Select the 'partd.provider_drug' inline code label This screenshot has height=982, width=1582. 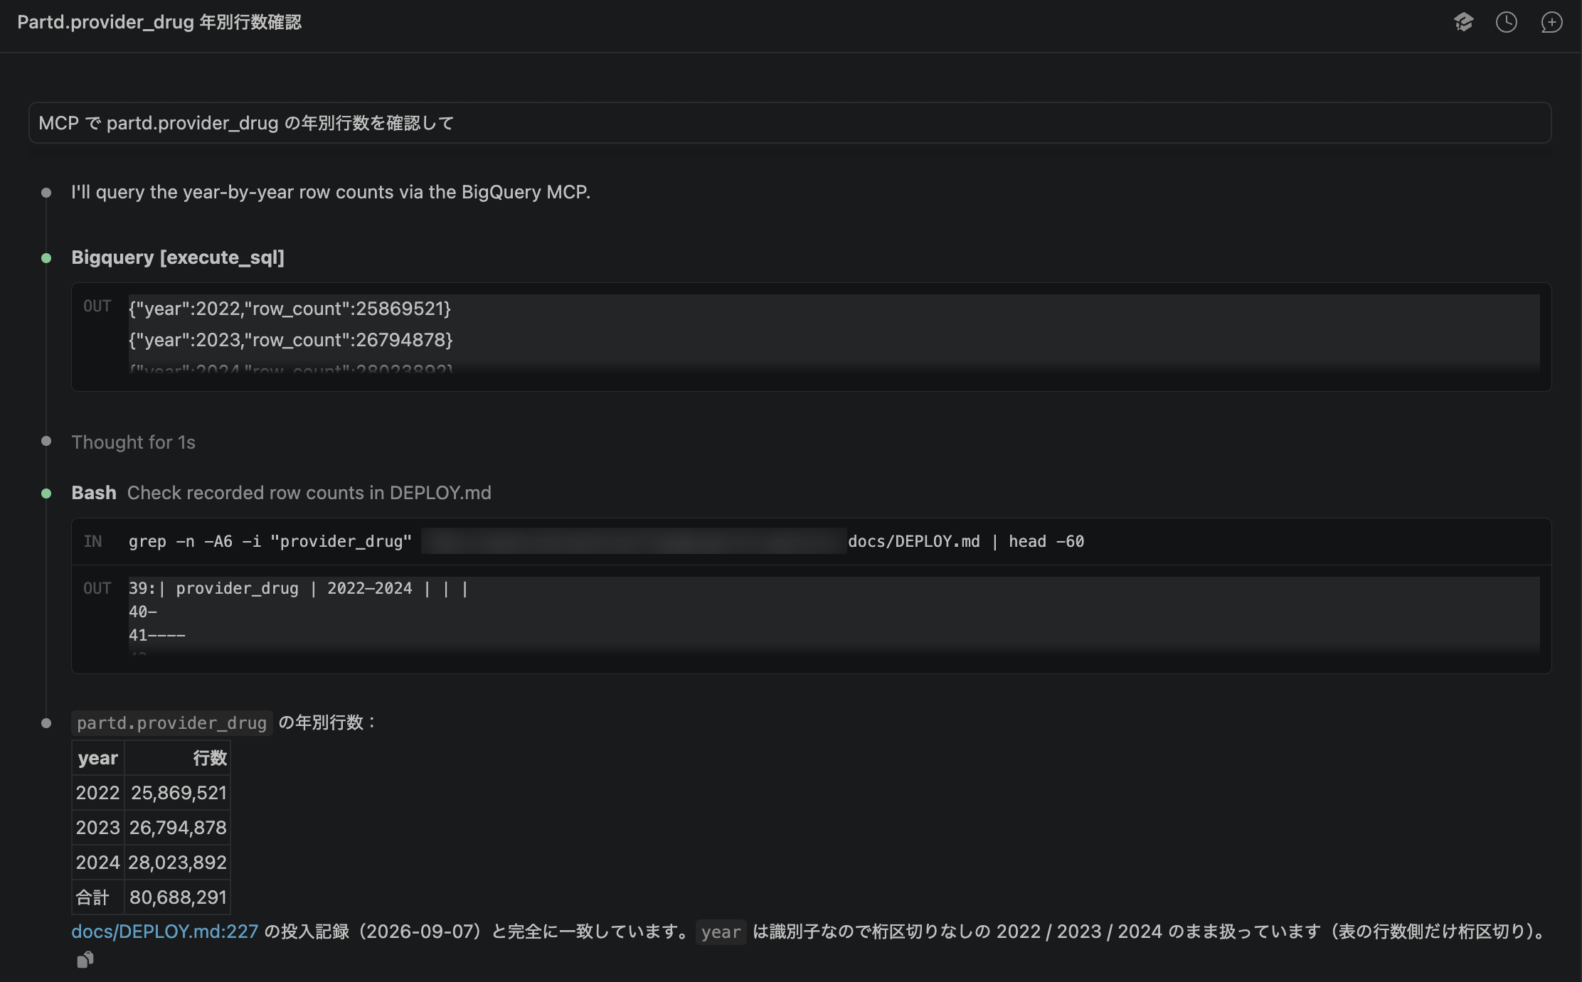[x=171, y=723]
